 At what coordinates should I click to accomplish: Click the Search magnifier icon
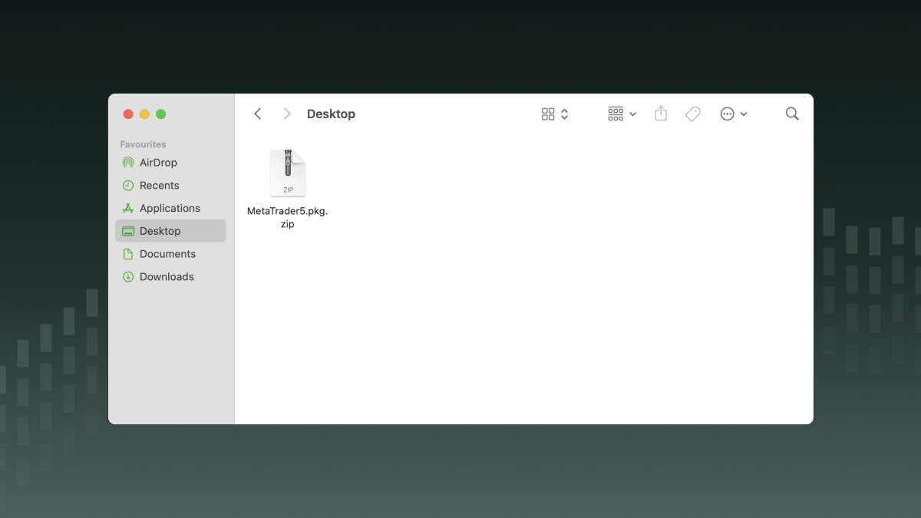tap(792, 113)
